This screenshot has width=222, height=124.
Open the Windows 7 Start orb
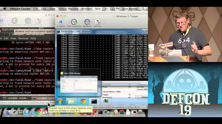coord(60,102)
